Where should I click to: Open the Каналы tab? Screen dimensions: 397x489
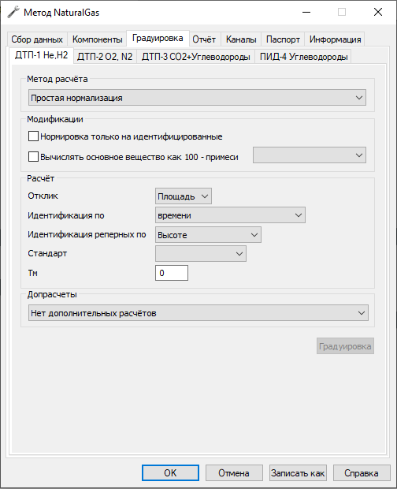[241, 39]
